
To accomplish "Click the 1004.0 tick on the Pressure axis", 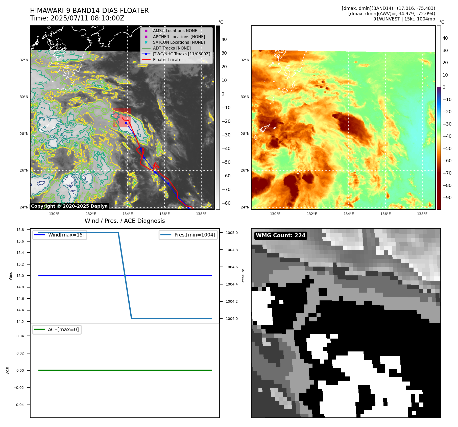I will point(232,319).
